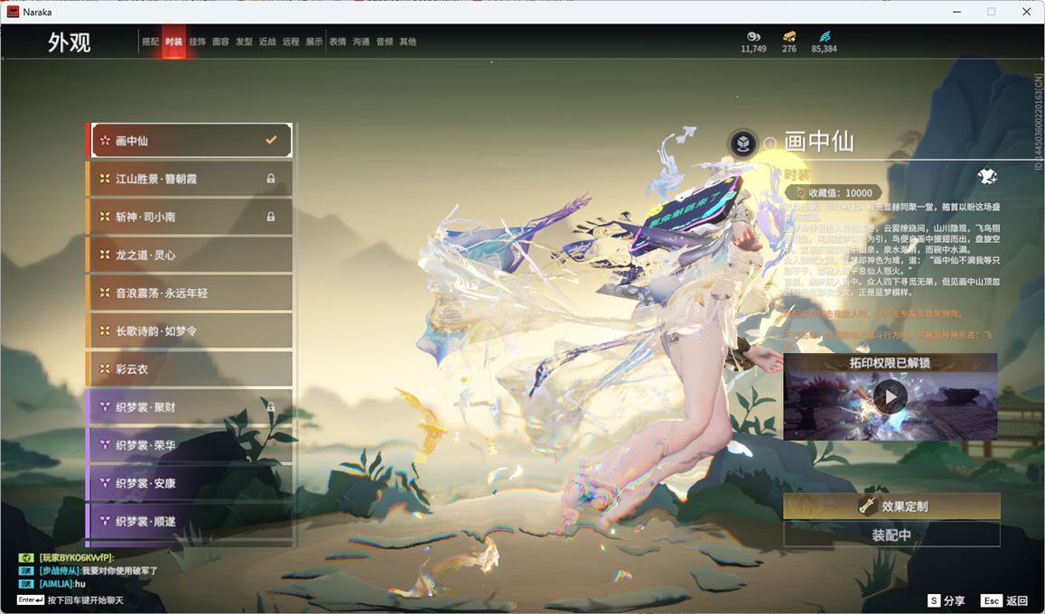Click the info icon next to 画中仙 title
Image resolution: width=1045 pixels, height=614 pixels.
[770, 144]
